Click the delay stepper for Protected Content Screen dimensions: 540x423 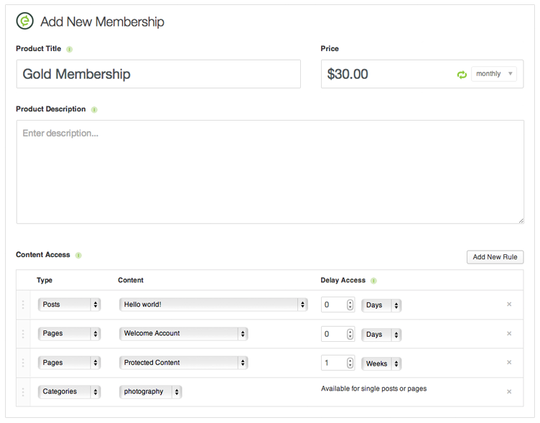(x=350, y=363)
